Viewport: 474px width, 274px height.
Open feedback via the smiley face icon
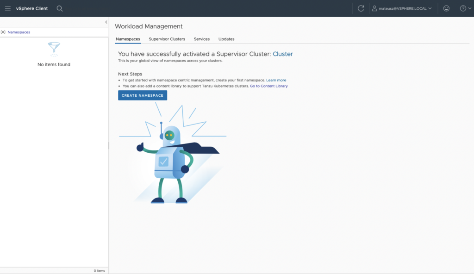tap(446, 8)
